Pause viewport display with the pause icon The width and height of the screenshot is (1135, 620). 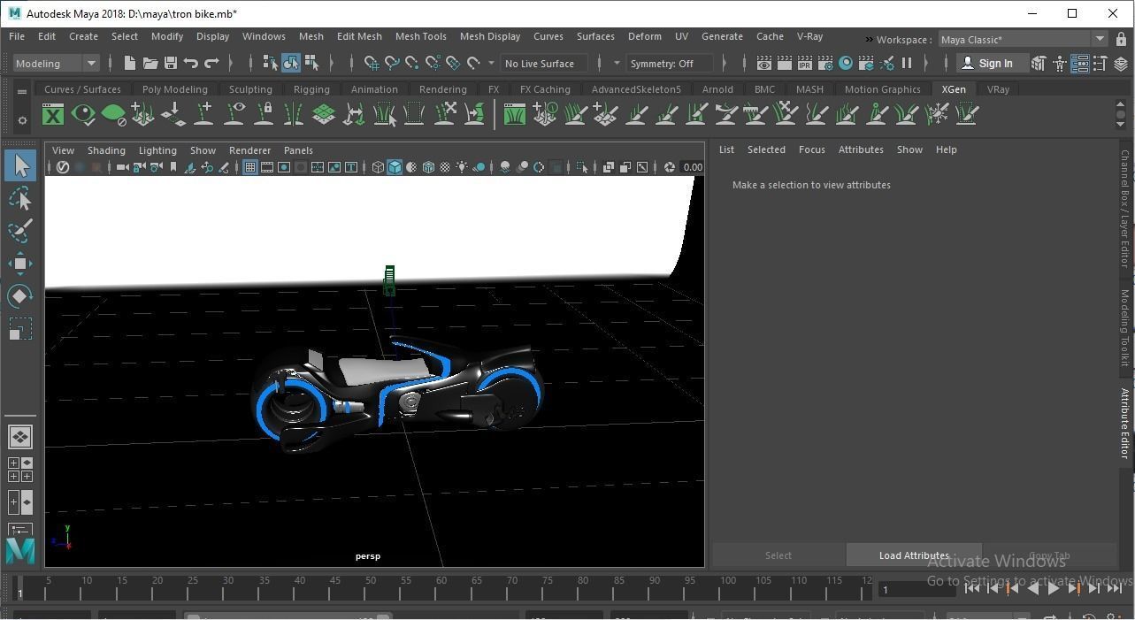(x=907, y=63)
